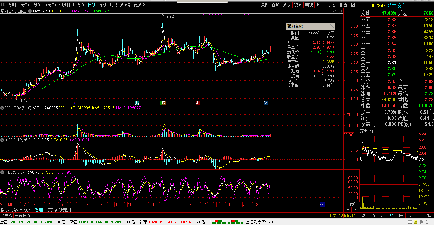Screen dimensions: 434x225
Task: Open the 关联报价 tab at bottom
Action: tap(22, 215)
